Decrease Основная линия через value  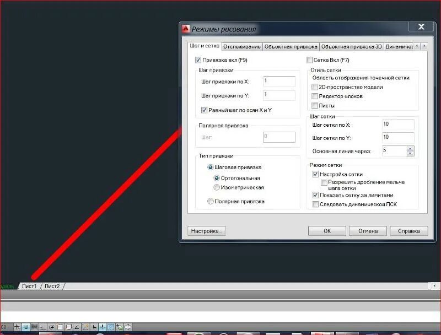coord(410,153)
